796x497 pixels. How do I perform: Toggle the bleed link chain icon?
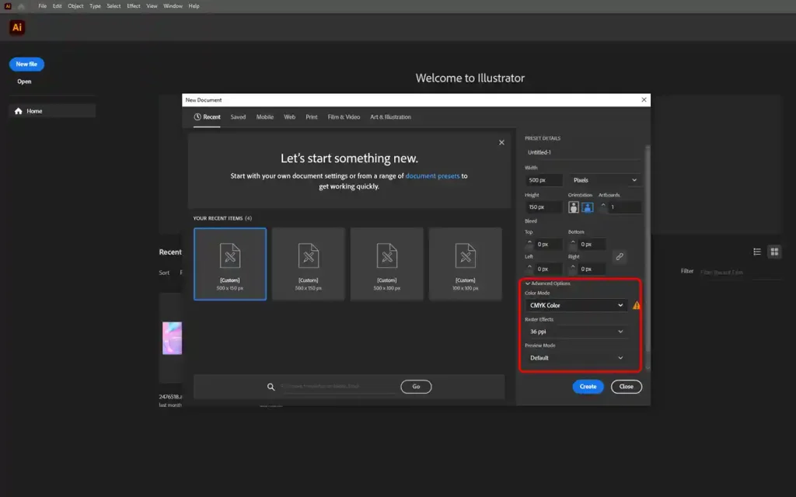point(620,256)
